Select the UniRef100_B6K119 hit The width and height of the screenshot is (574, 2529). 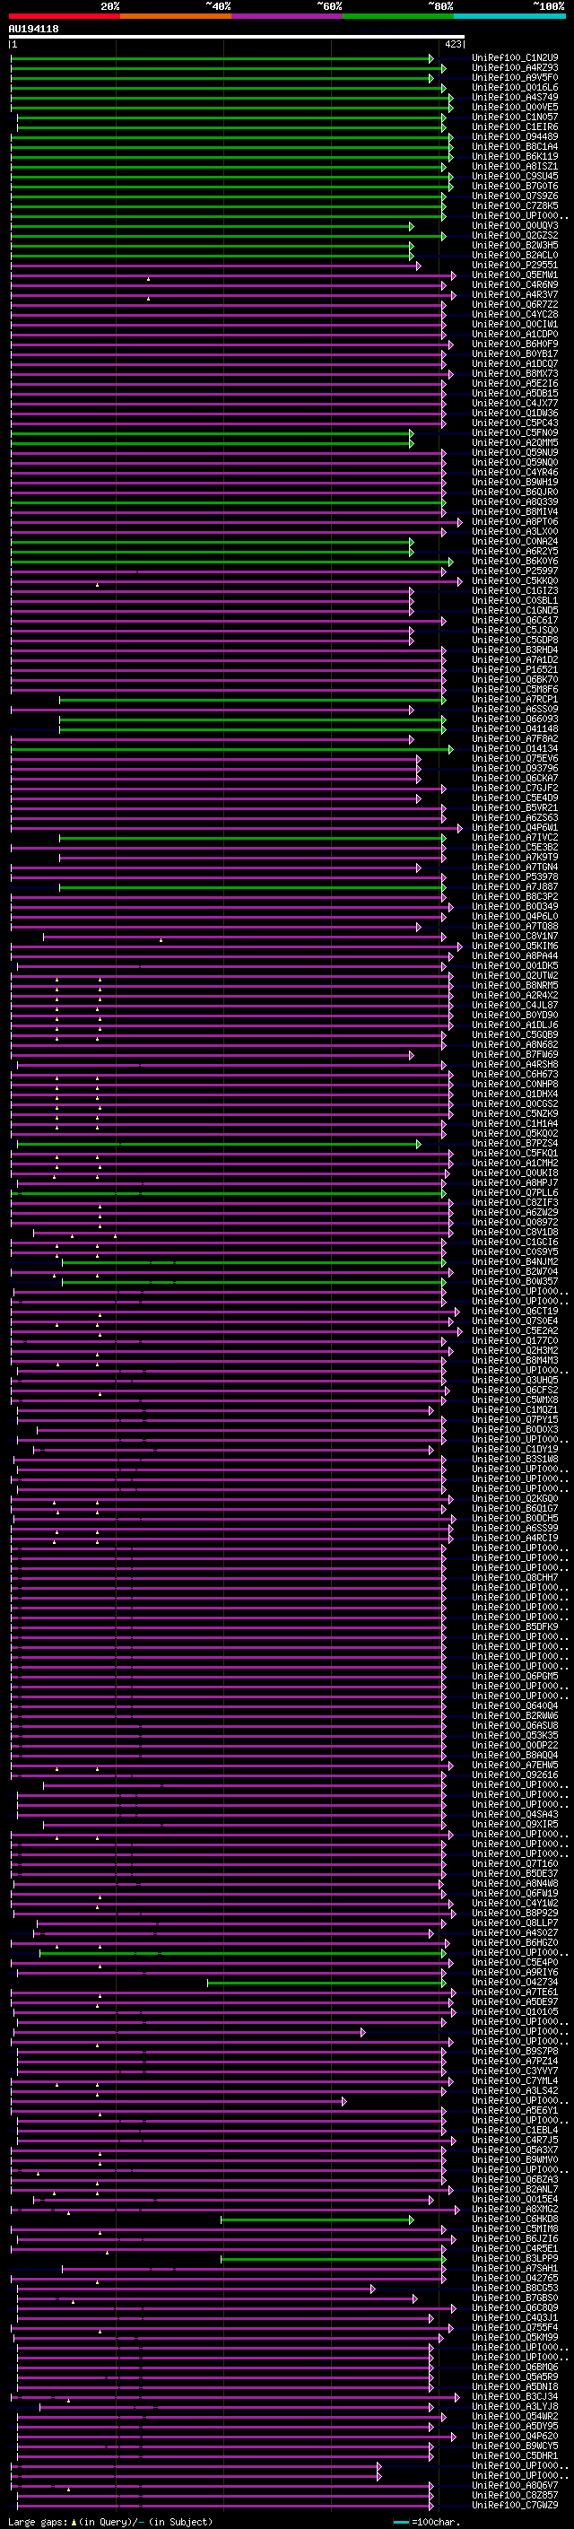(515, 157)
